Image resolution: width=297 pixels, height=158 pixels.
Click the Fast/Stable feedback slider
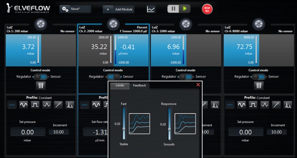(124, 124)
